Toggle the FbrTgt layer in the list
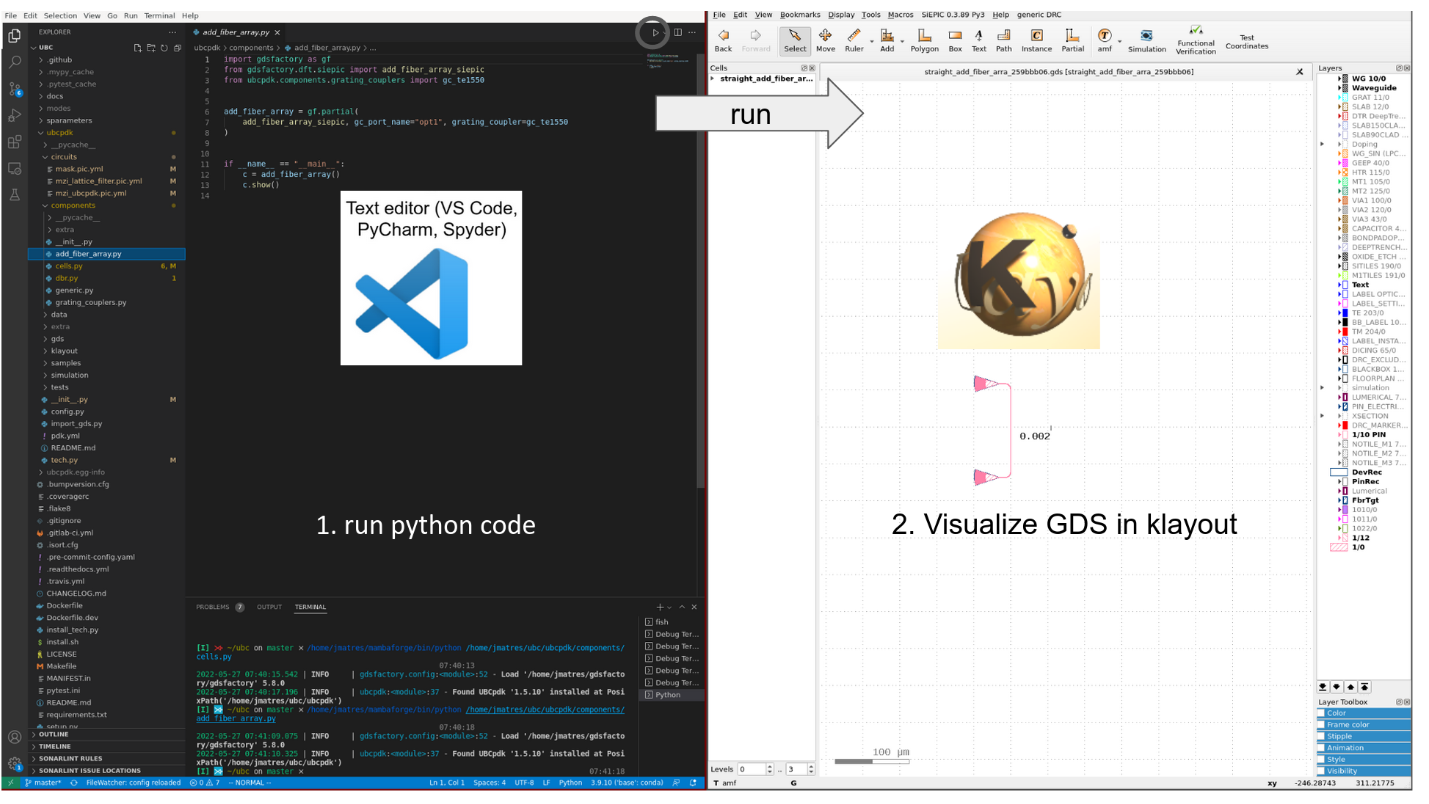The image size is (1429, 804). (x=1364, y=500)
